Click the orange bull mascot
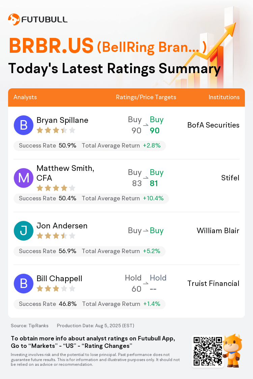 232,351
